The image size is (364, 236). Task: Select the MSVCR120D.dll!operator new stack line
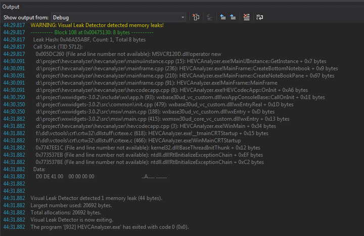click(x=128, y=54)
